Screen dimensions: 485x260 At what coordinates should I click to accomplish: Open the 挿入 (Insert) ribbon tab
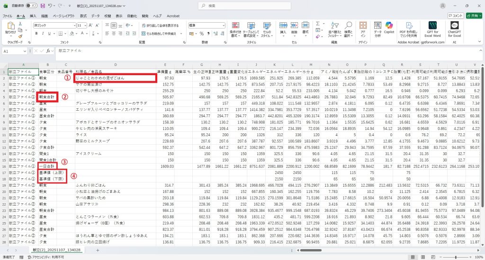click(33, 16)
